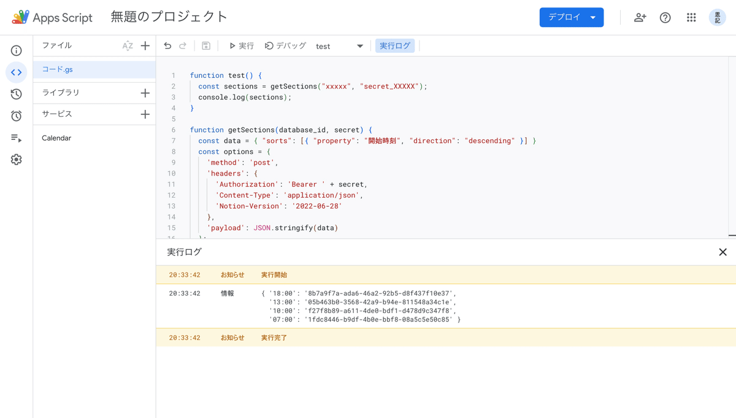The width and height of the screenshot is (736, 418).
Task: Add a service with plus icon
Action: point(145,114)
